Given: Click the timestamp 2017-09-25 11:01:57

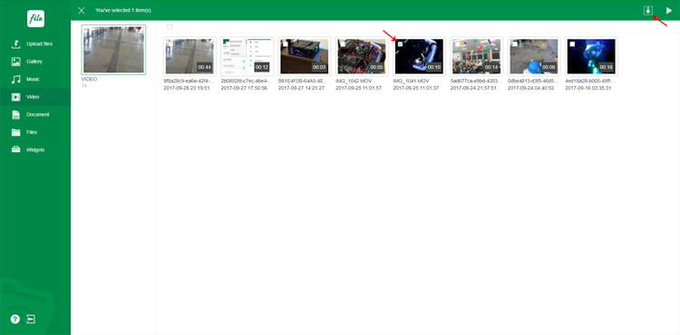Looking at the screenshot, I should 359,88.
